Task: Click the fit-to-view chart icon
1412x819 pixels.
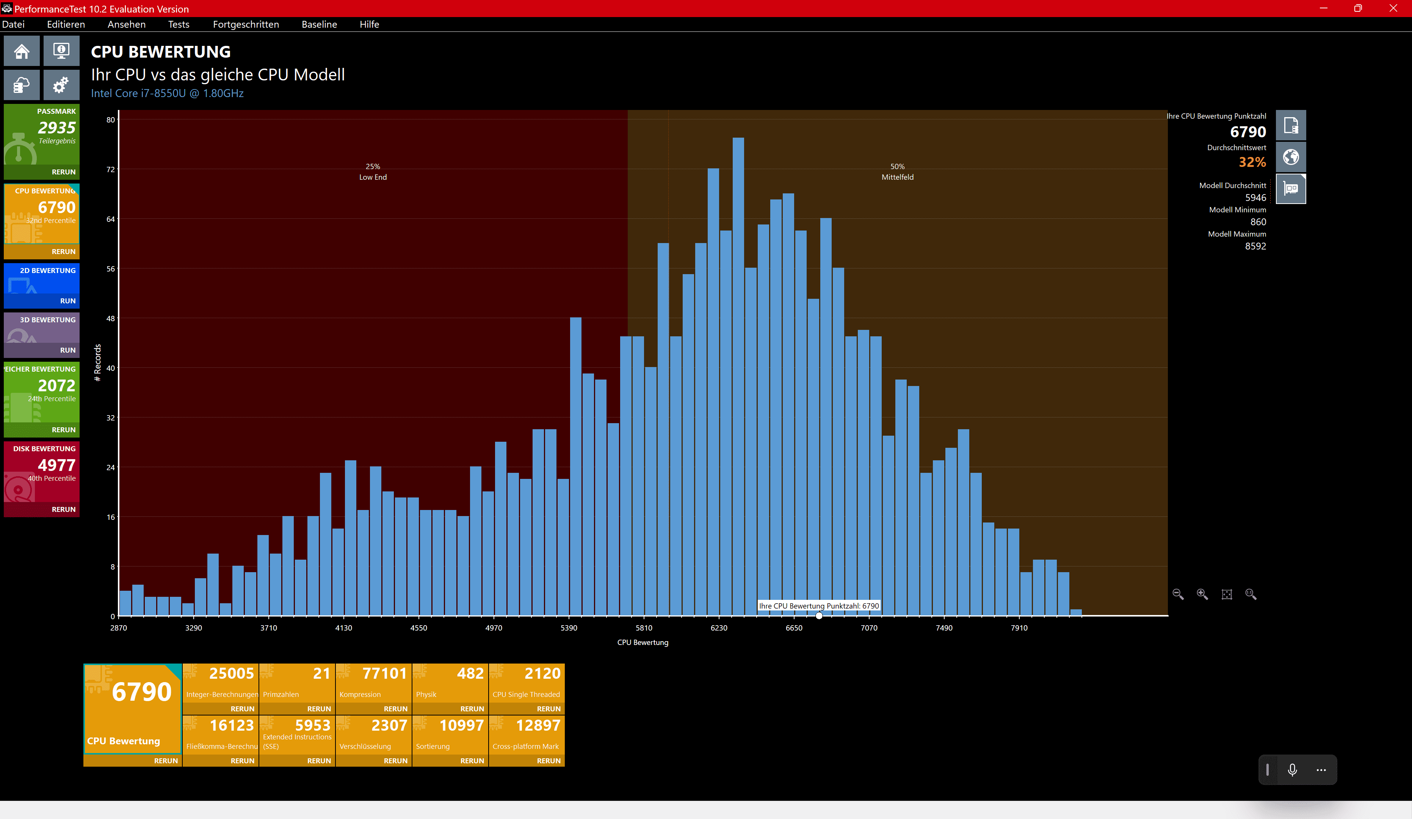Action: coord(1227,594)
